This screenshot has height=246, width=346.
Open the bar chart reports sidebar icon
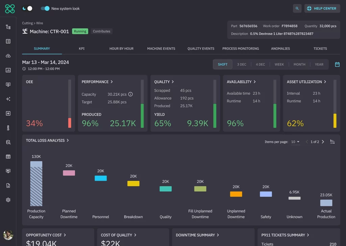click(8, 70)
